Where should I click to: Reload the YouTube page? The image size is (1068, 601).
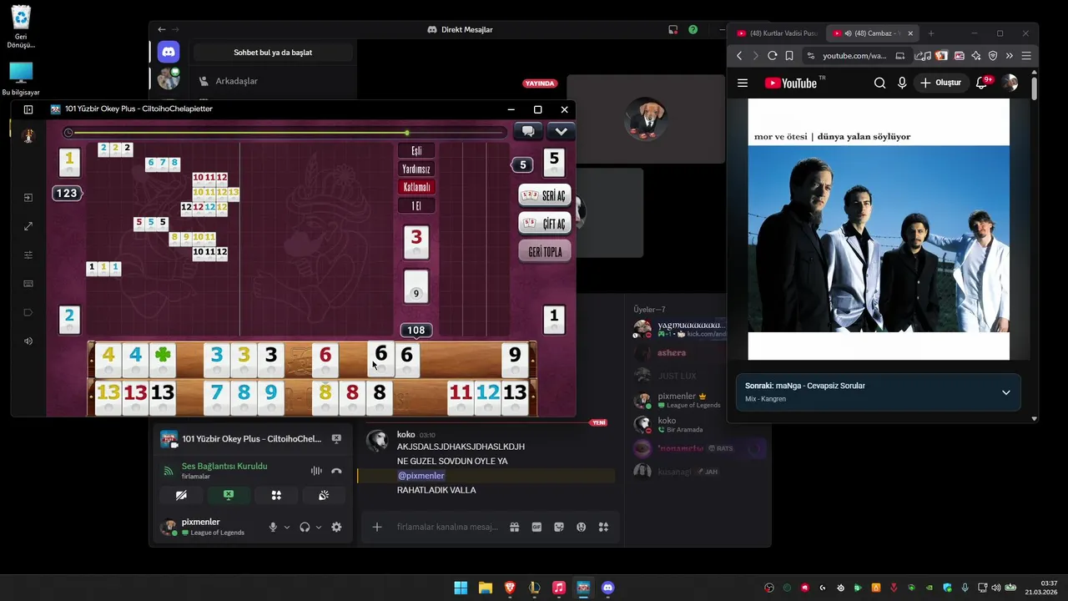tap(773, 56)
